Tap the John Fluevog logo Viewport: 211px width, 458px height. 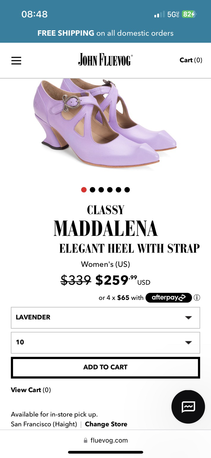click(x=105, y=60)
